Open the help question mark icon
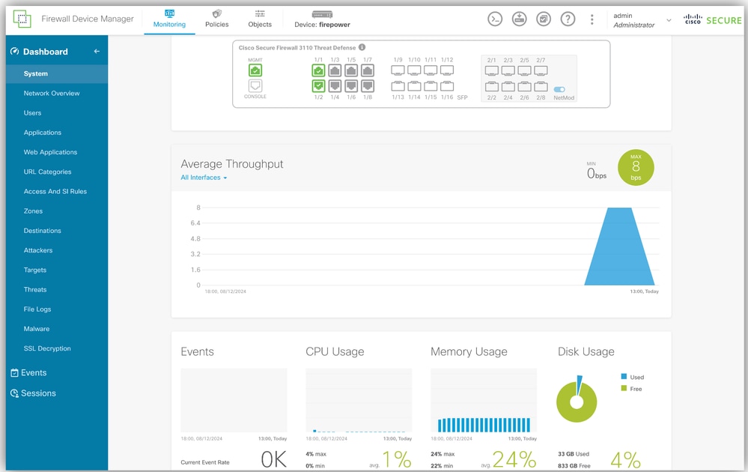Image resolution: width=748 pixels, height=472 pixels. (568, 19)
